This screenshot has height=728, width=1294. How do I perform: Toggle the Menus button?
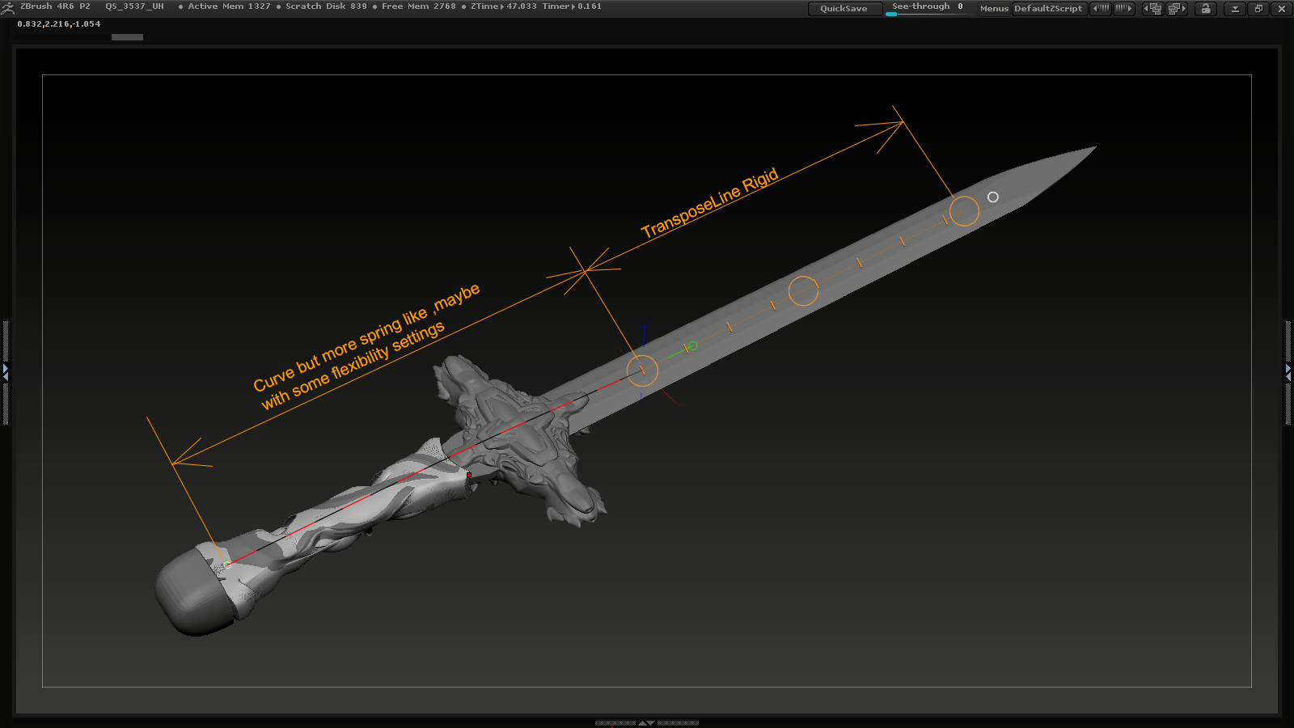tap(994, 9)
